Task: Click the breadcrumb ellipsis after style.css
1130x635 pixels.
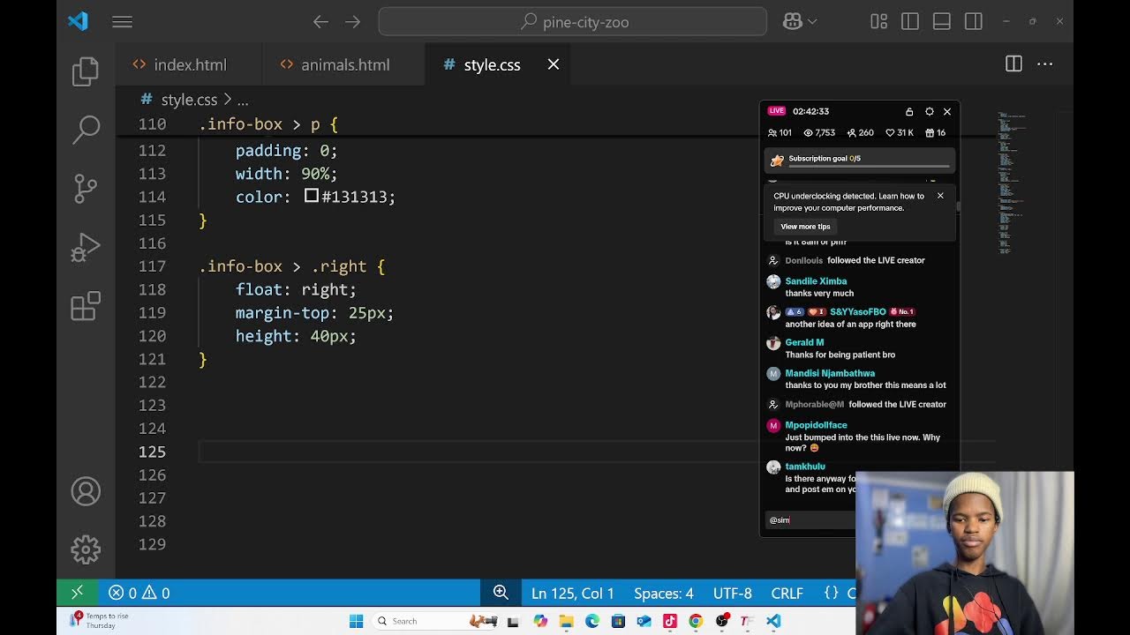Action: (x=243, y=100)
